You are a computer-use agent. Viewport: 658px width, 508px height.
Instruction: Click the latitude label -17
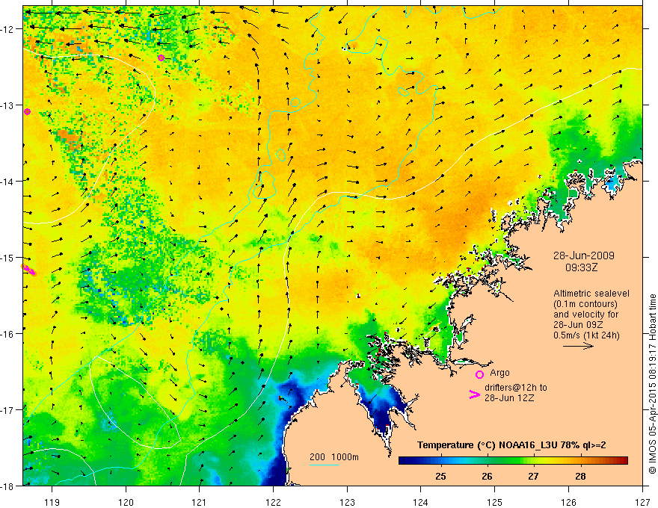[x=8, y=410]
